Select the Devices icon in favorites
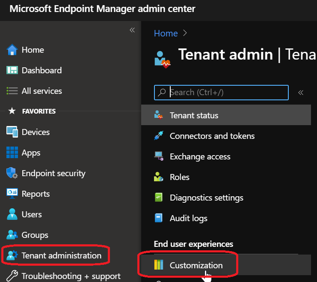This screenshot has width=317, height=282. tap(12, 132)
